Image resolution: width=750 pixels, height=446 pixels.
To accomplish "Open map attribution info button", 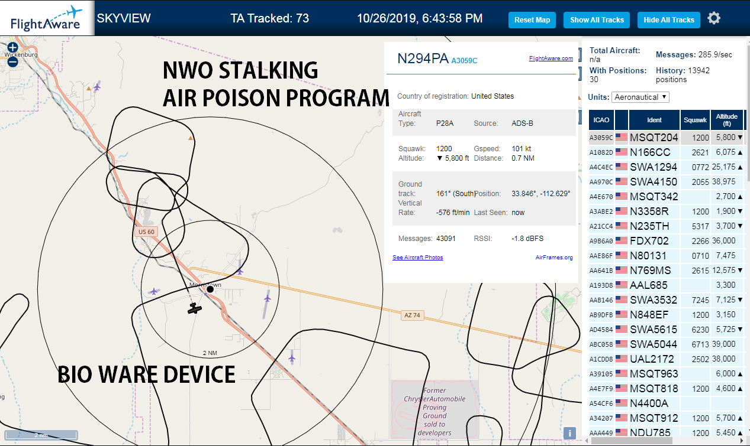I will [x=569, y=433].
